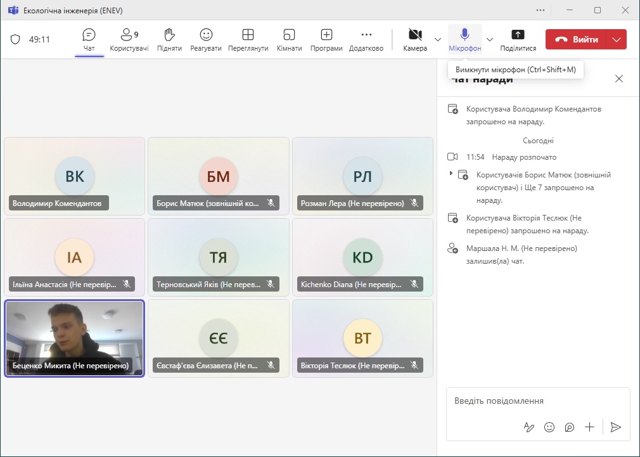Expand camera options dropdown arrow
The image size is (640, 457).
[x=438, y=39]
